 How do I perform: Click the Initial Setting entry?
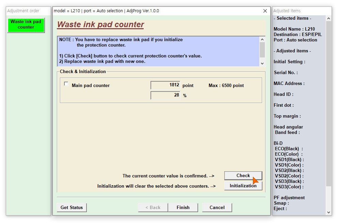pos(290,62)
